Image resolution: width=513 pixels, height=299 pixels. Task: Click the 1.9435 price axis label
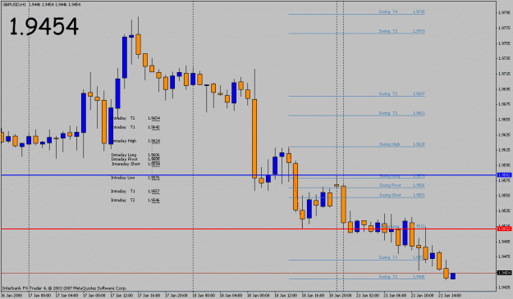[x=504, y=288]
